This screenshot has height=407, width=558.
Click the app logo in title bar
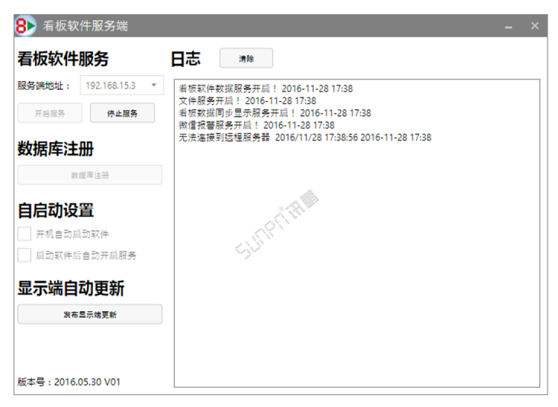[x=25, y=25]
